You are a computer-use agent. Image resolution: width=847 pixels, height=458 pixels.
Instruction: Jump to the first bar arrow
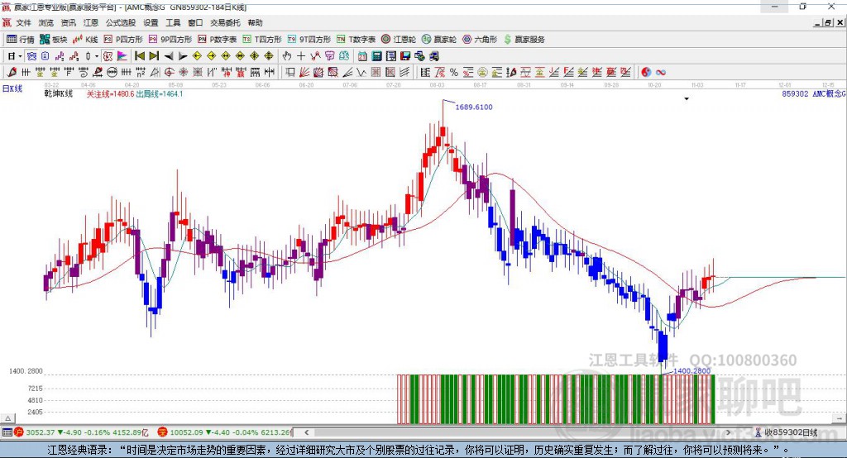click(139, 56)
